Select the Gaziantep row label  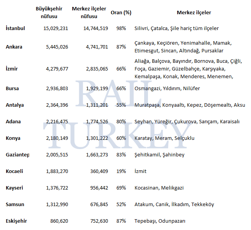[18, 154]
